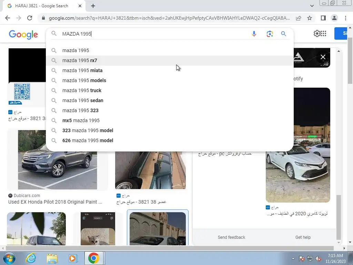This screenshot has height=265, width=353.
Task: Close the HARAJ 3821 Google Search tab
Action: 80,6
